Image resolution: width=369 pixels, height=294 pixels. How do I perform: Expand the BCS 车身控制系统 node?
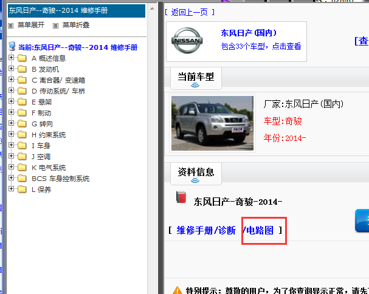pos(11,178)
